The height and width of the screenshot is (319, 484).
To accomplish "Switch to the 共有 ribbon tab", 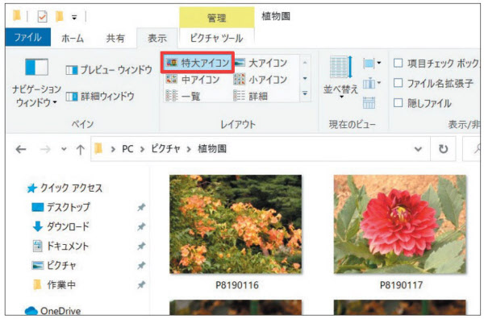I will [x=115, y=38].
